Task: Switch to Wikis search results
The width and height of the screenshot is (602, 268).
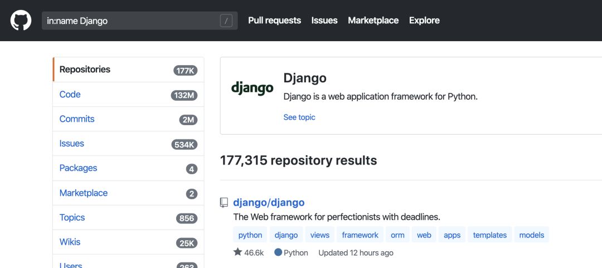Action: [128, 242]
